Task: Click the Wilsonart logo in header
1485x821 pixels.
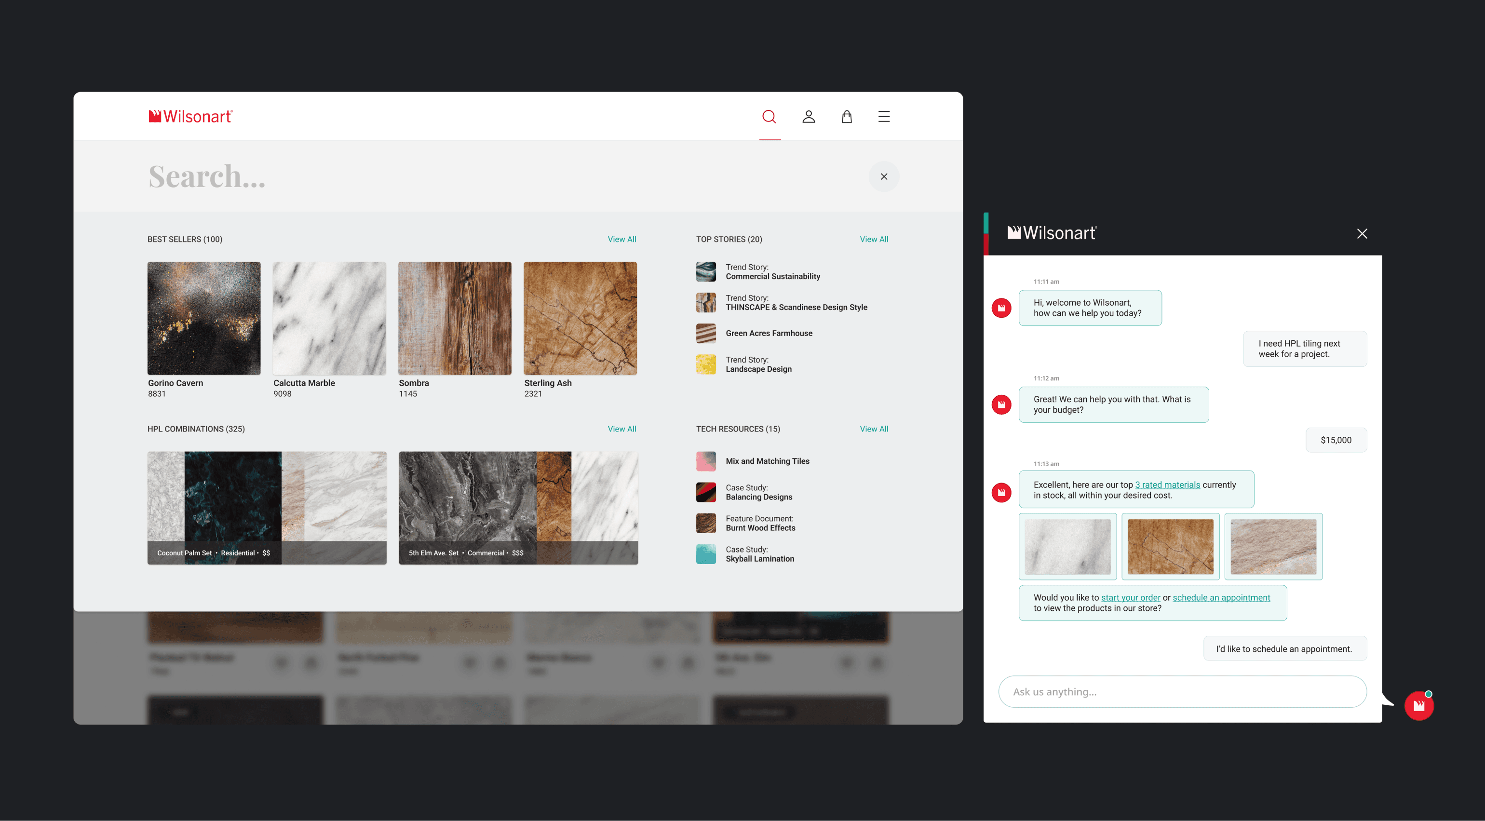Action: [190, 117]
